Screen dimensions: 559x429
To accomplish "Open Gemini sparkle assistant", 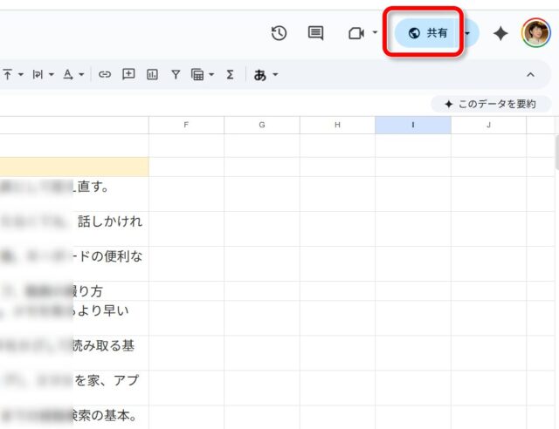I will coord(500,33).
